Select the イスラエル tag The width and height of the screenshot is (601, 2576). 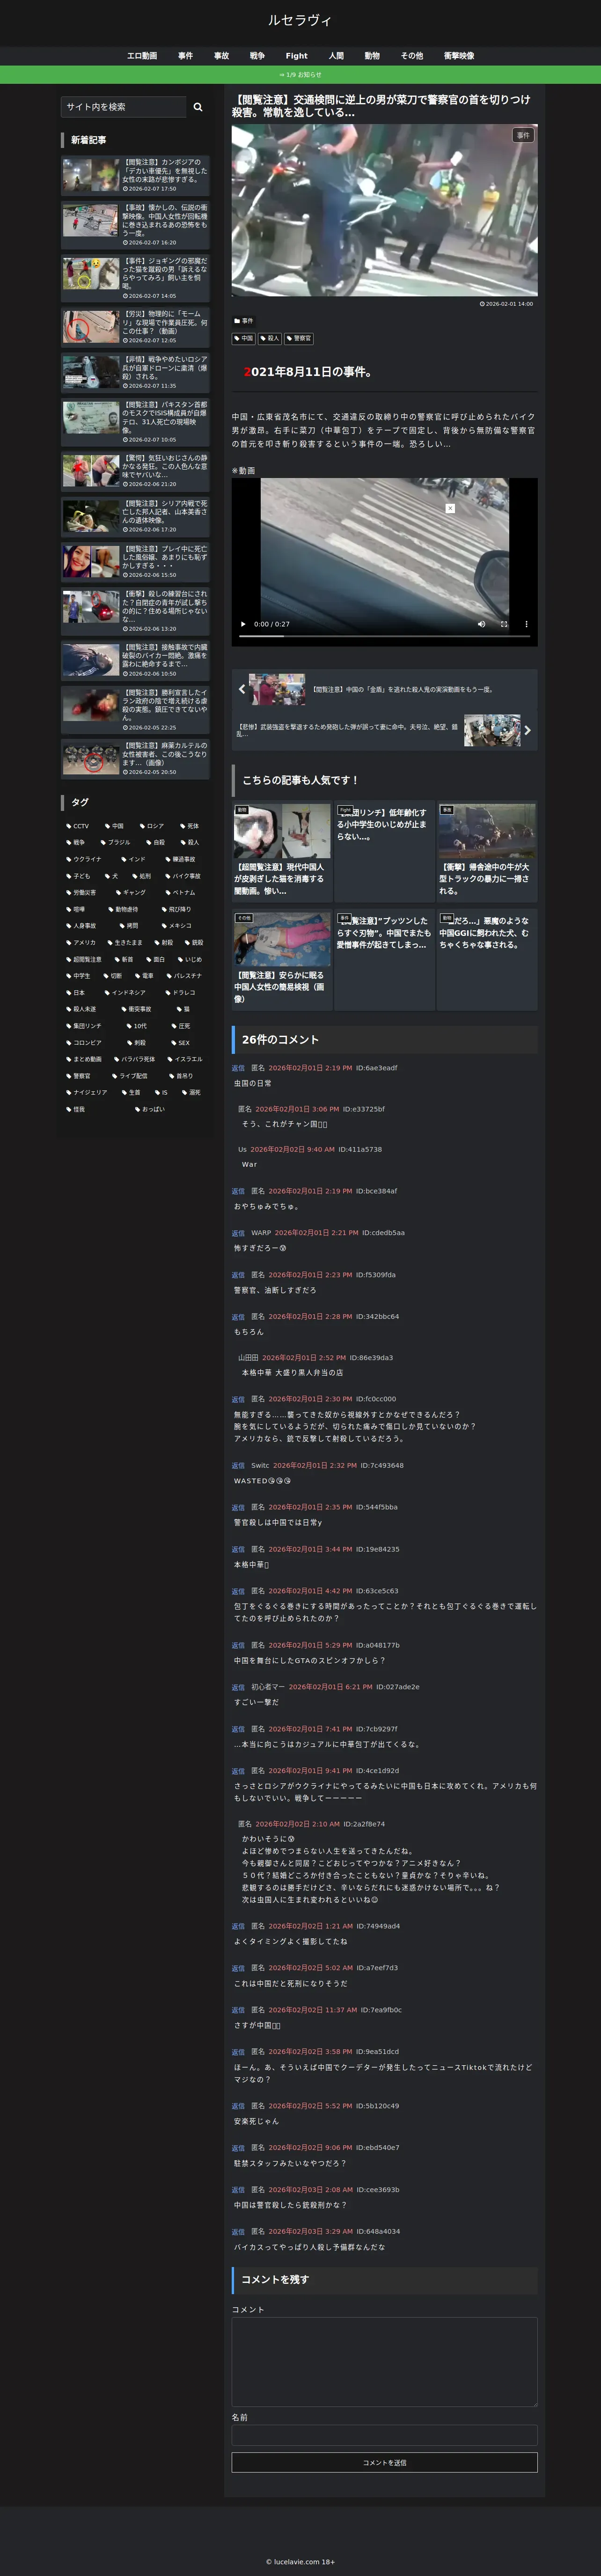click(x=186, y=1059)
